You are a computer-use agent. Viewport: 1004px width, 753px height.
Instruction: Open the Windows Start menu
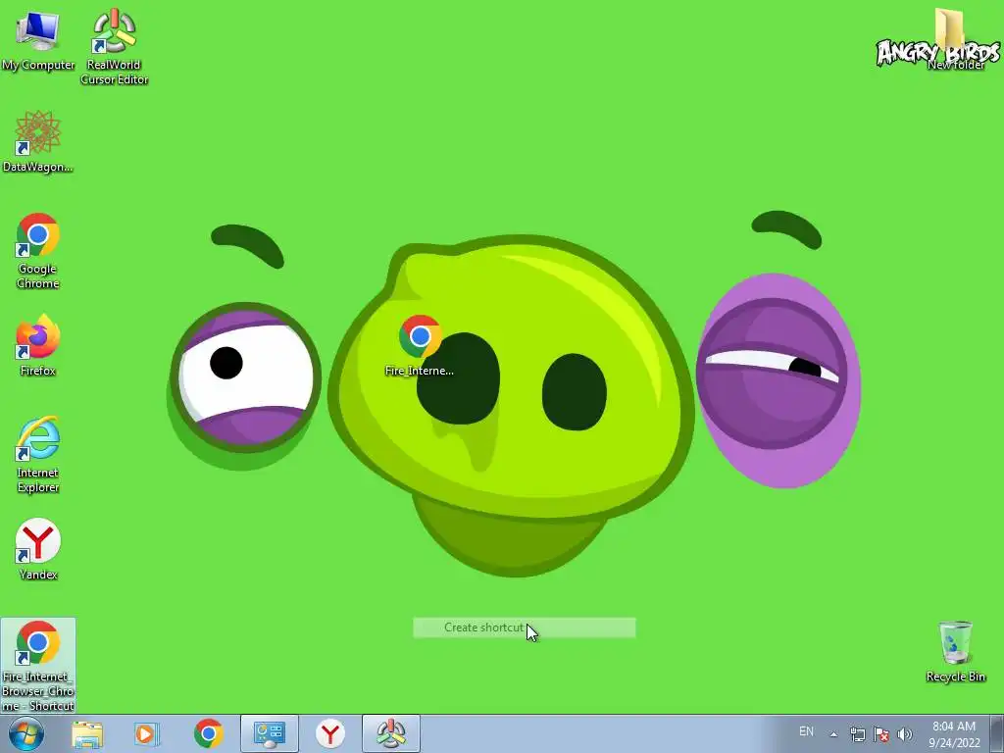[26, 733]
